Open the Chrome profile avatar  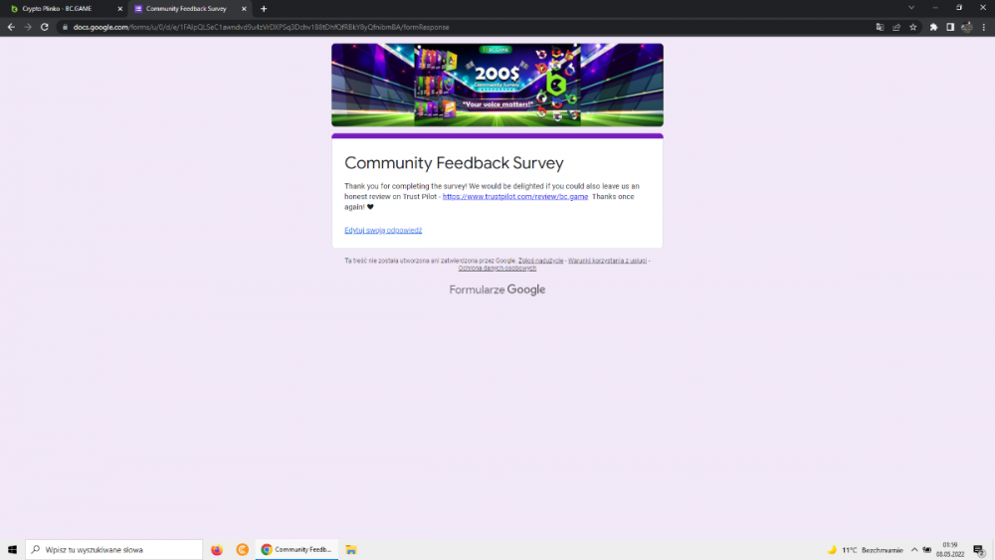[966, 27]
